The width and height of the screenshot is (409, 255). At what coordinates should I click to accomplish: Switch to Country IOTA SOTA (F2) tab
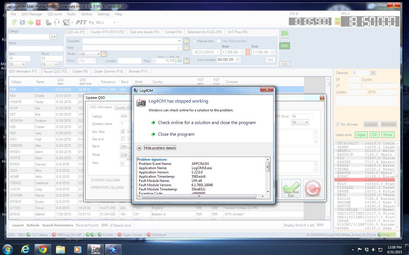[107, 32]
